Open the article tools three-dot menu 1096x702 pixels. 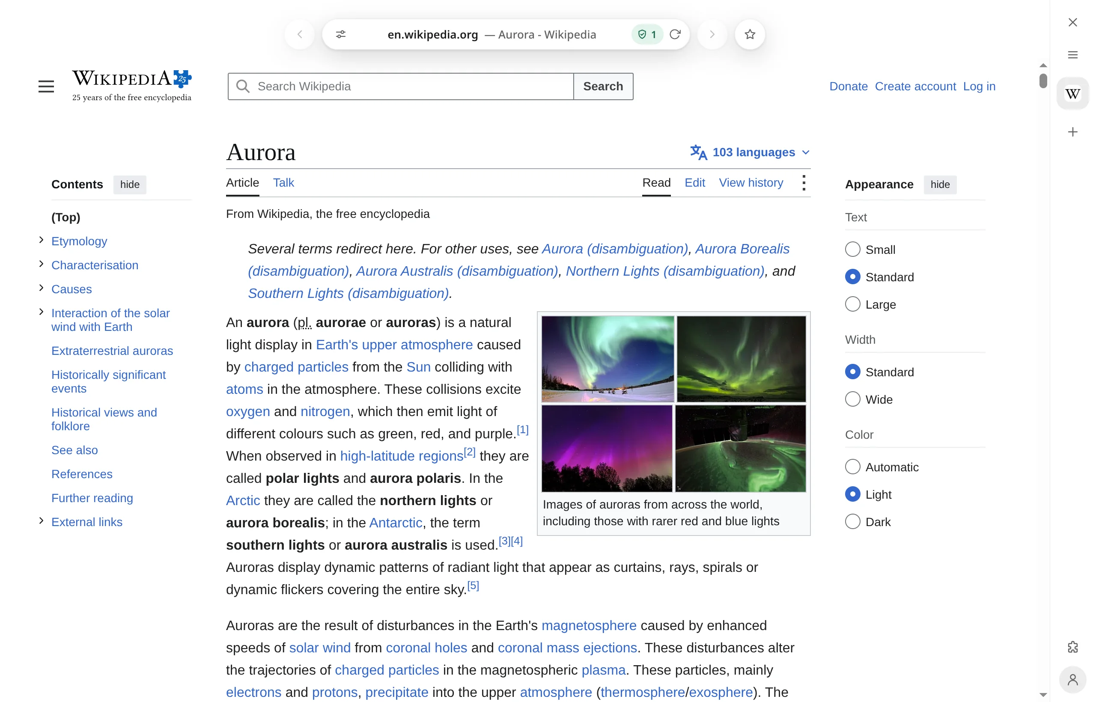[x=804, y=183]
